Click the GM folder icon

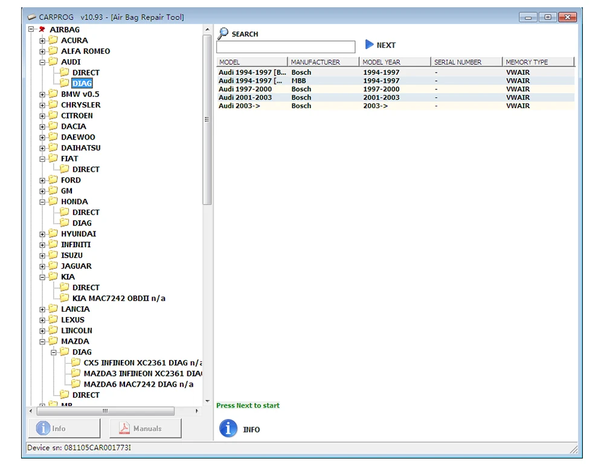[53, 190]
